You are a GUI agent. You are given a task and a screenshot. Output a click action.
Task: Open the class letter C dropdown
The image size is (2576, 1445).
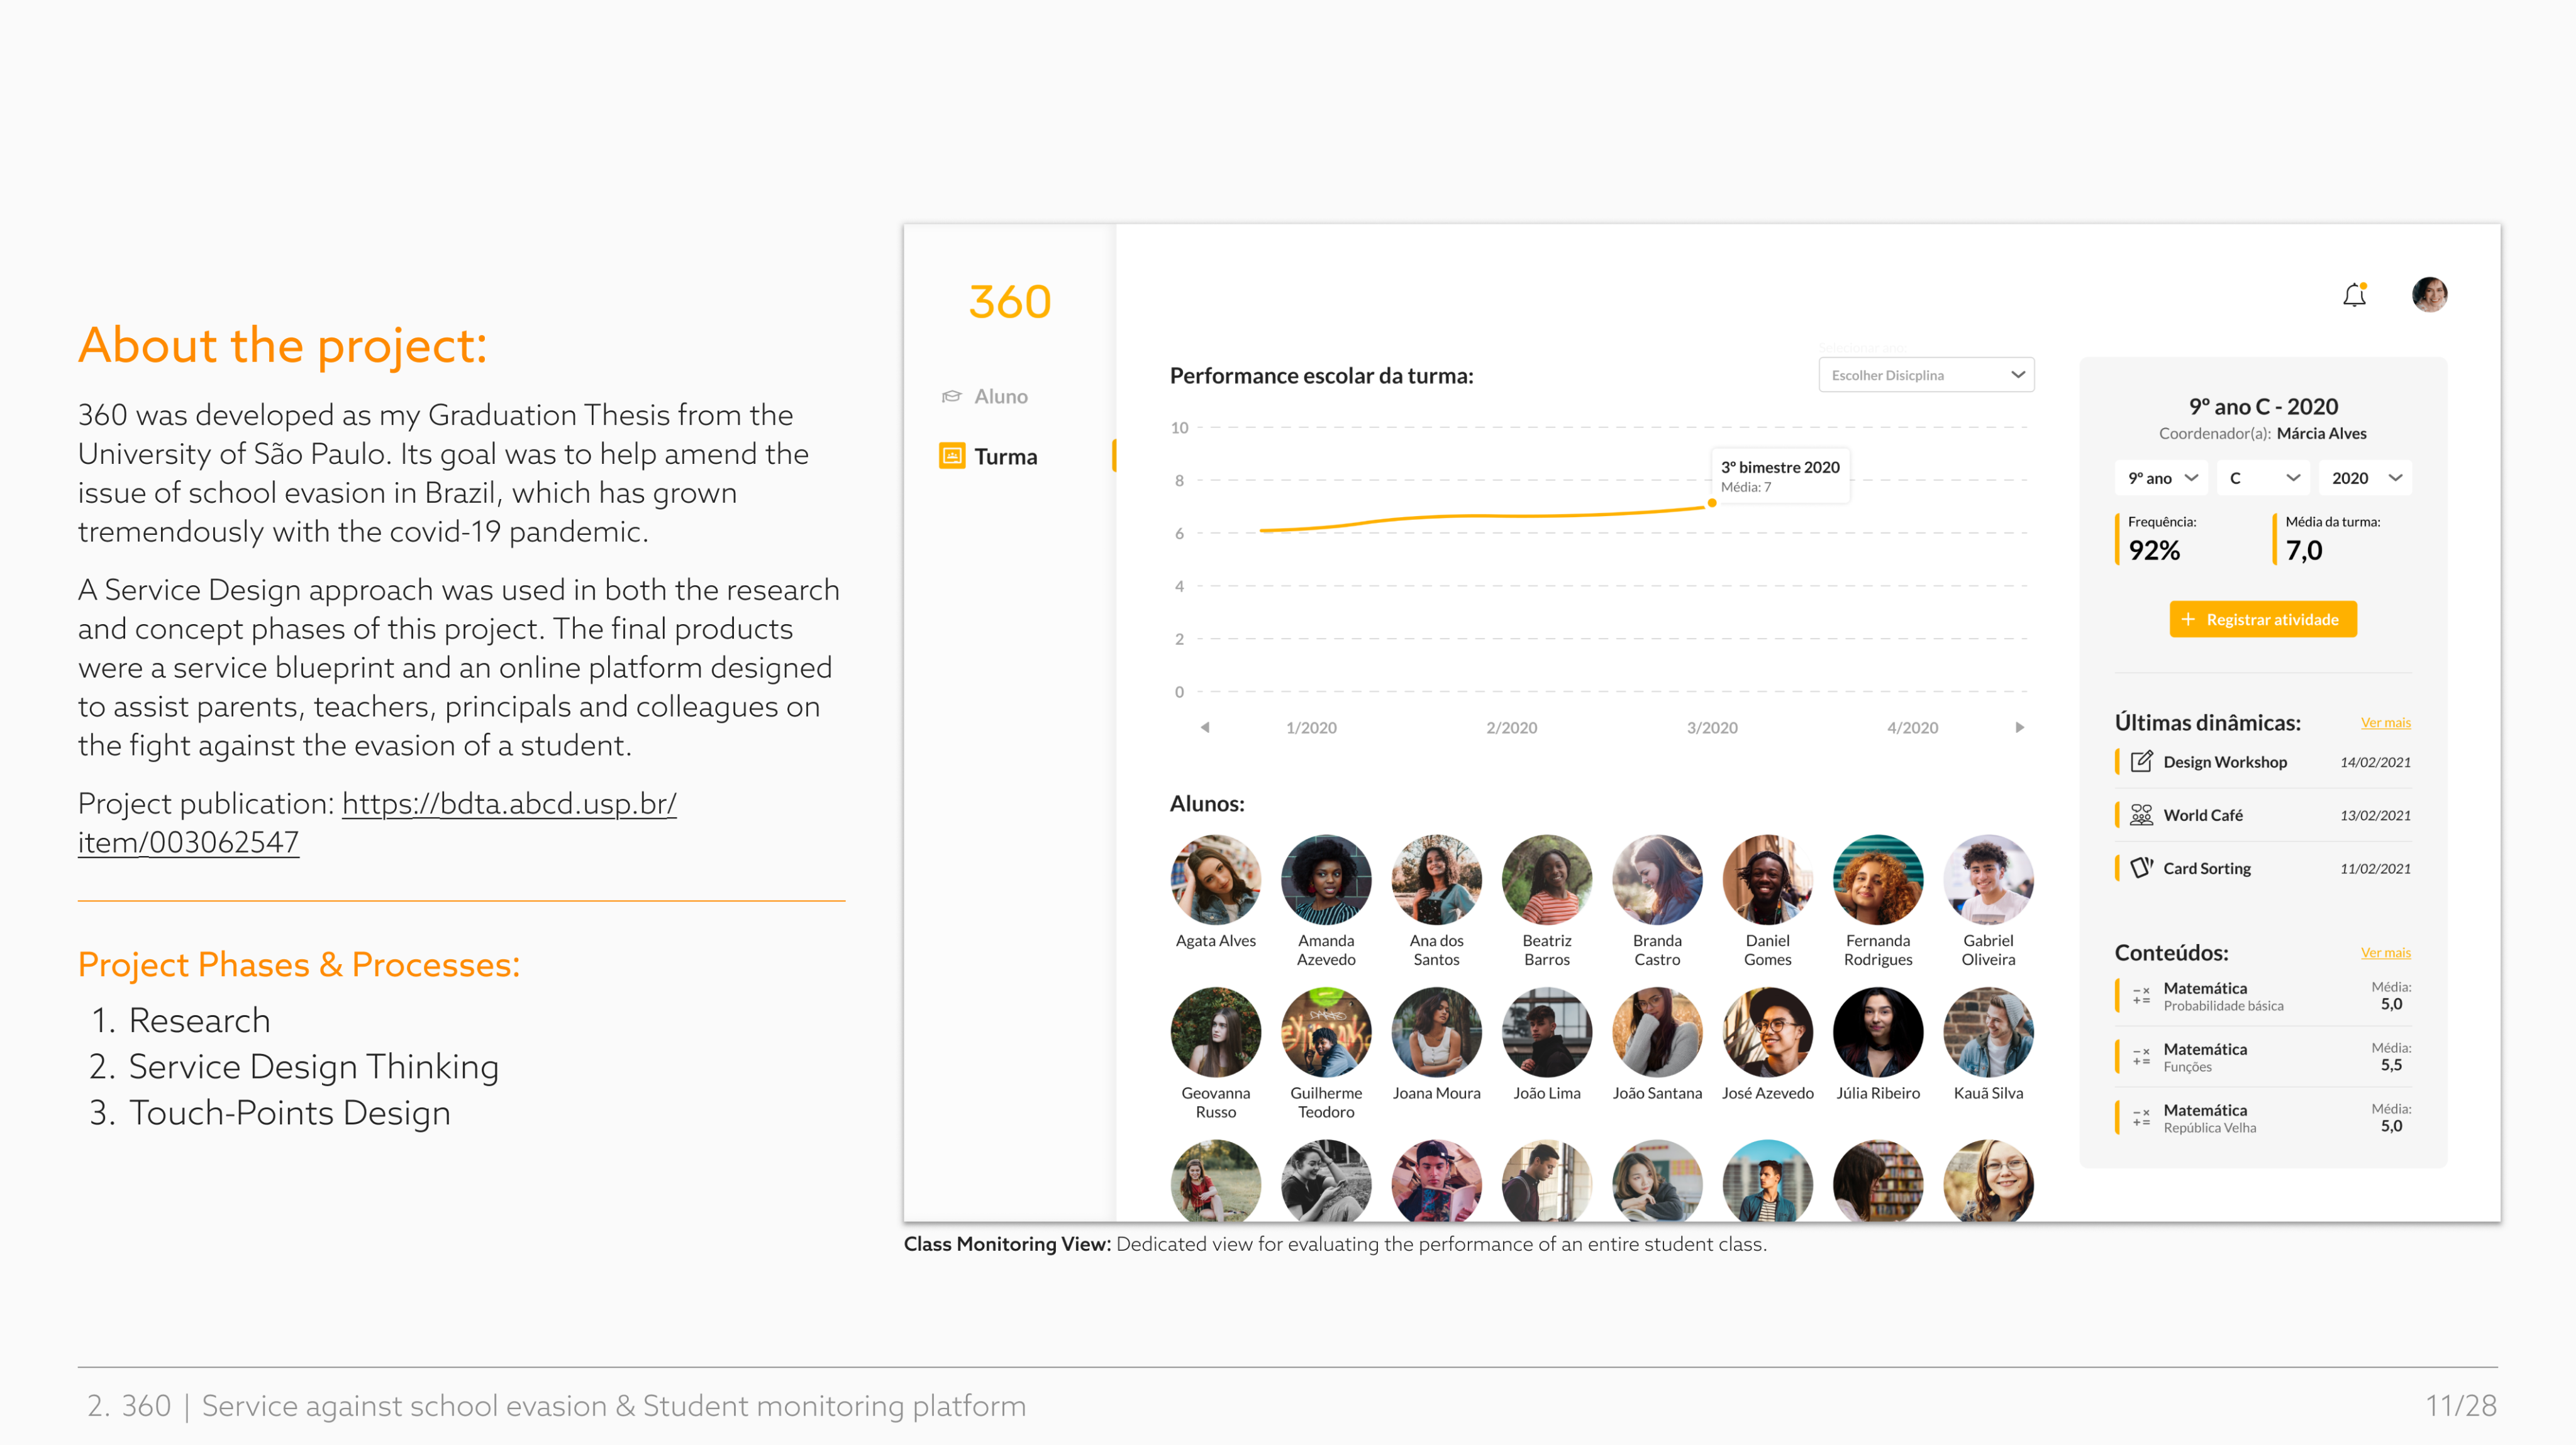pos(2263,478)
